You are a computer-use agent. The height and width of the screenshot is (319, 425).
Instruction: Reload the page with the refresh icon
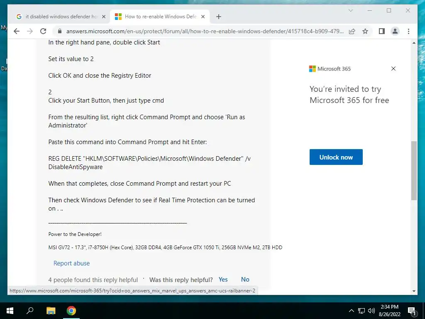pos(43,31)
